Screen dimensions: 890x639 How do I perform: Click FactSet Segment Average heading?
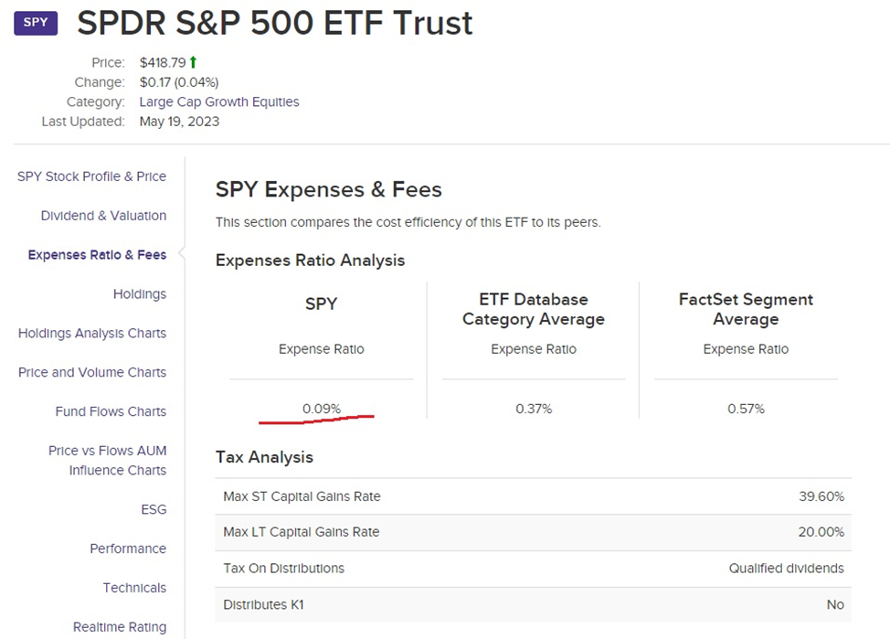pos(746,309)
